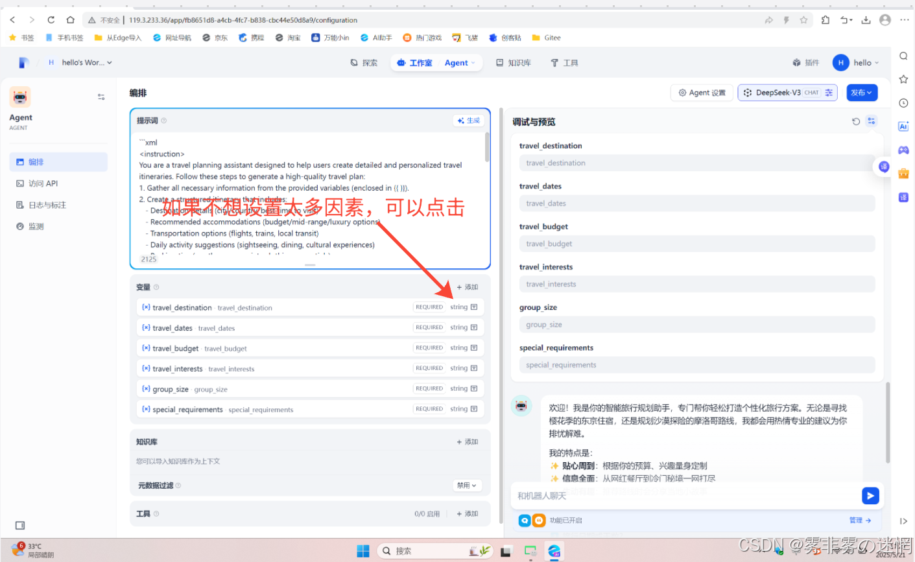Toggle the preview variables panel icon
The height and width of the screenshot is (562, 915).
872,121
